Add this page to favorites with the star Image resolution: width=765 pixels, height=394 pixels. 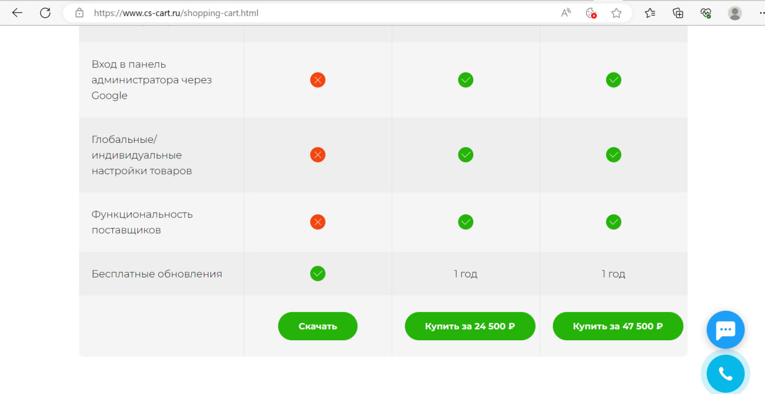(616, 13)
